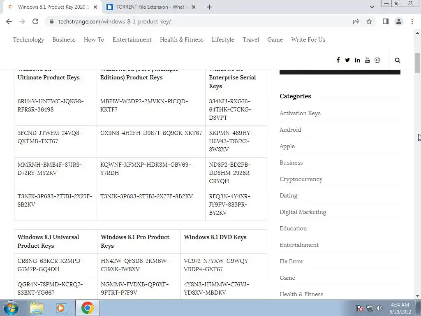
Task: Open Chrome three-dot menu
Action: click(x=412, y=21)
